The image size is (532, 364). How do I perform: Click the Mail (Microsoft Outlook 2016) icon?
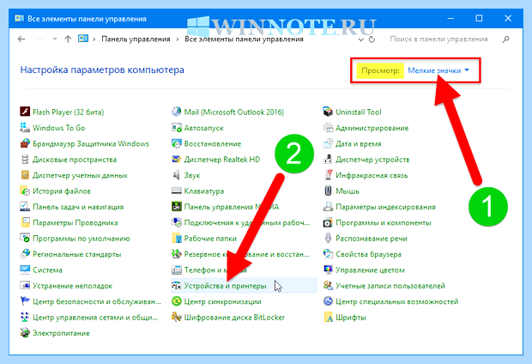coord(177,112)
